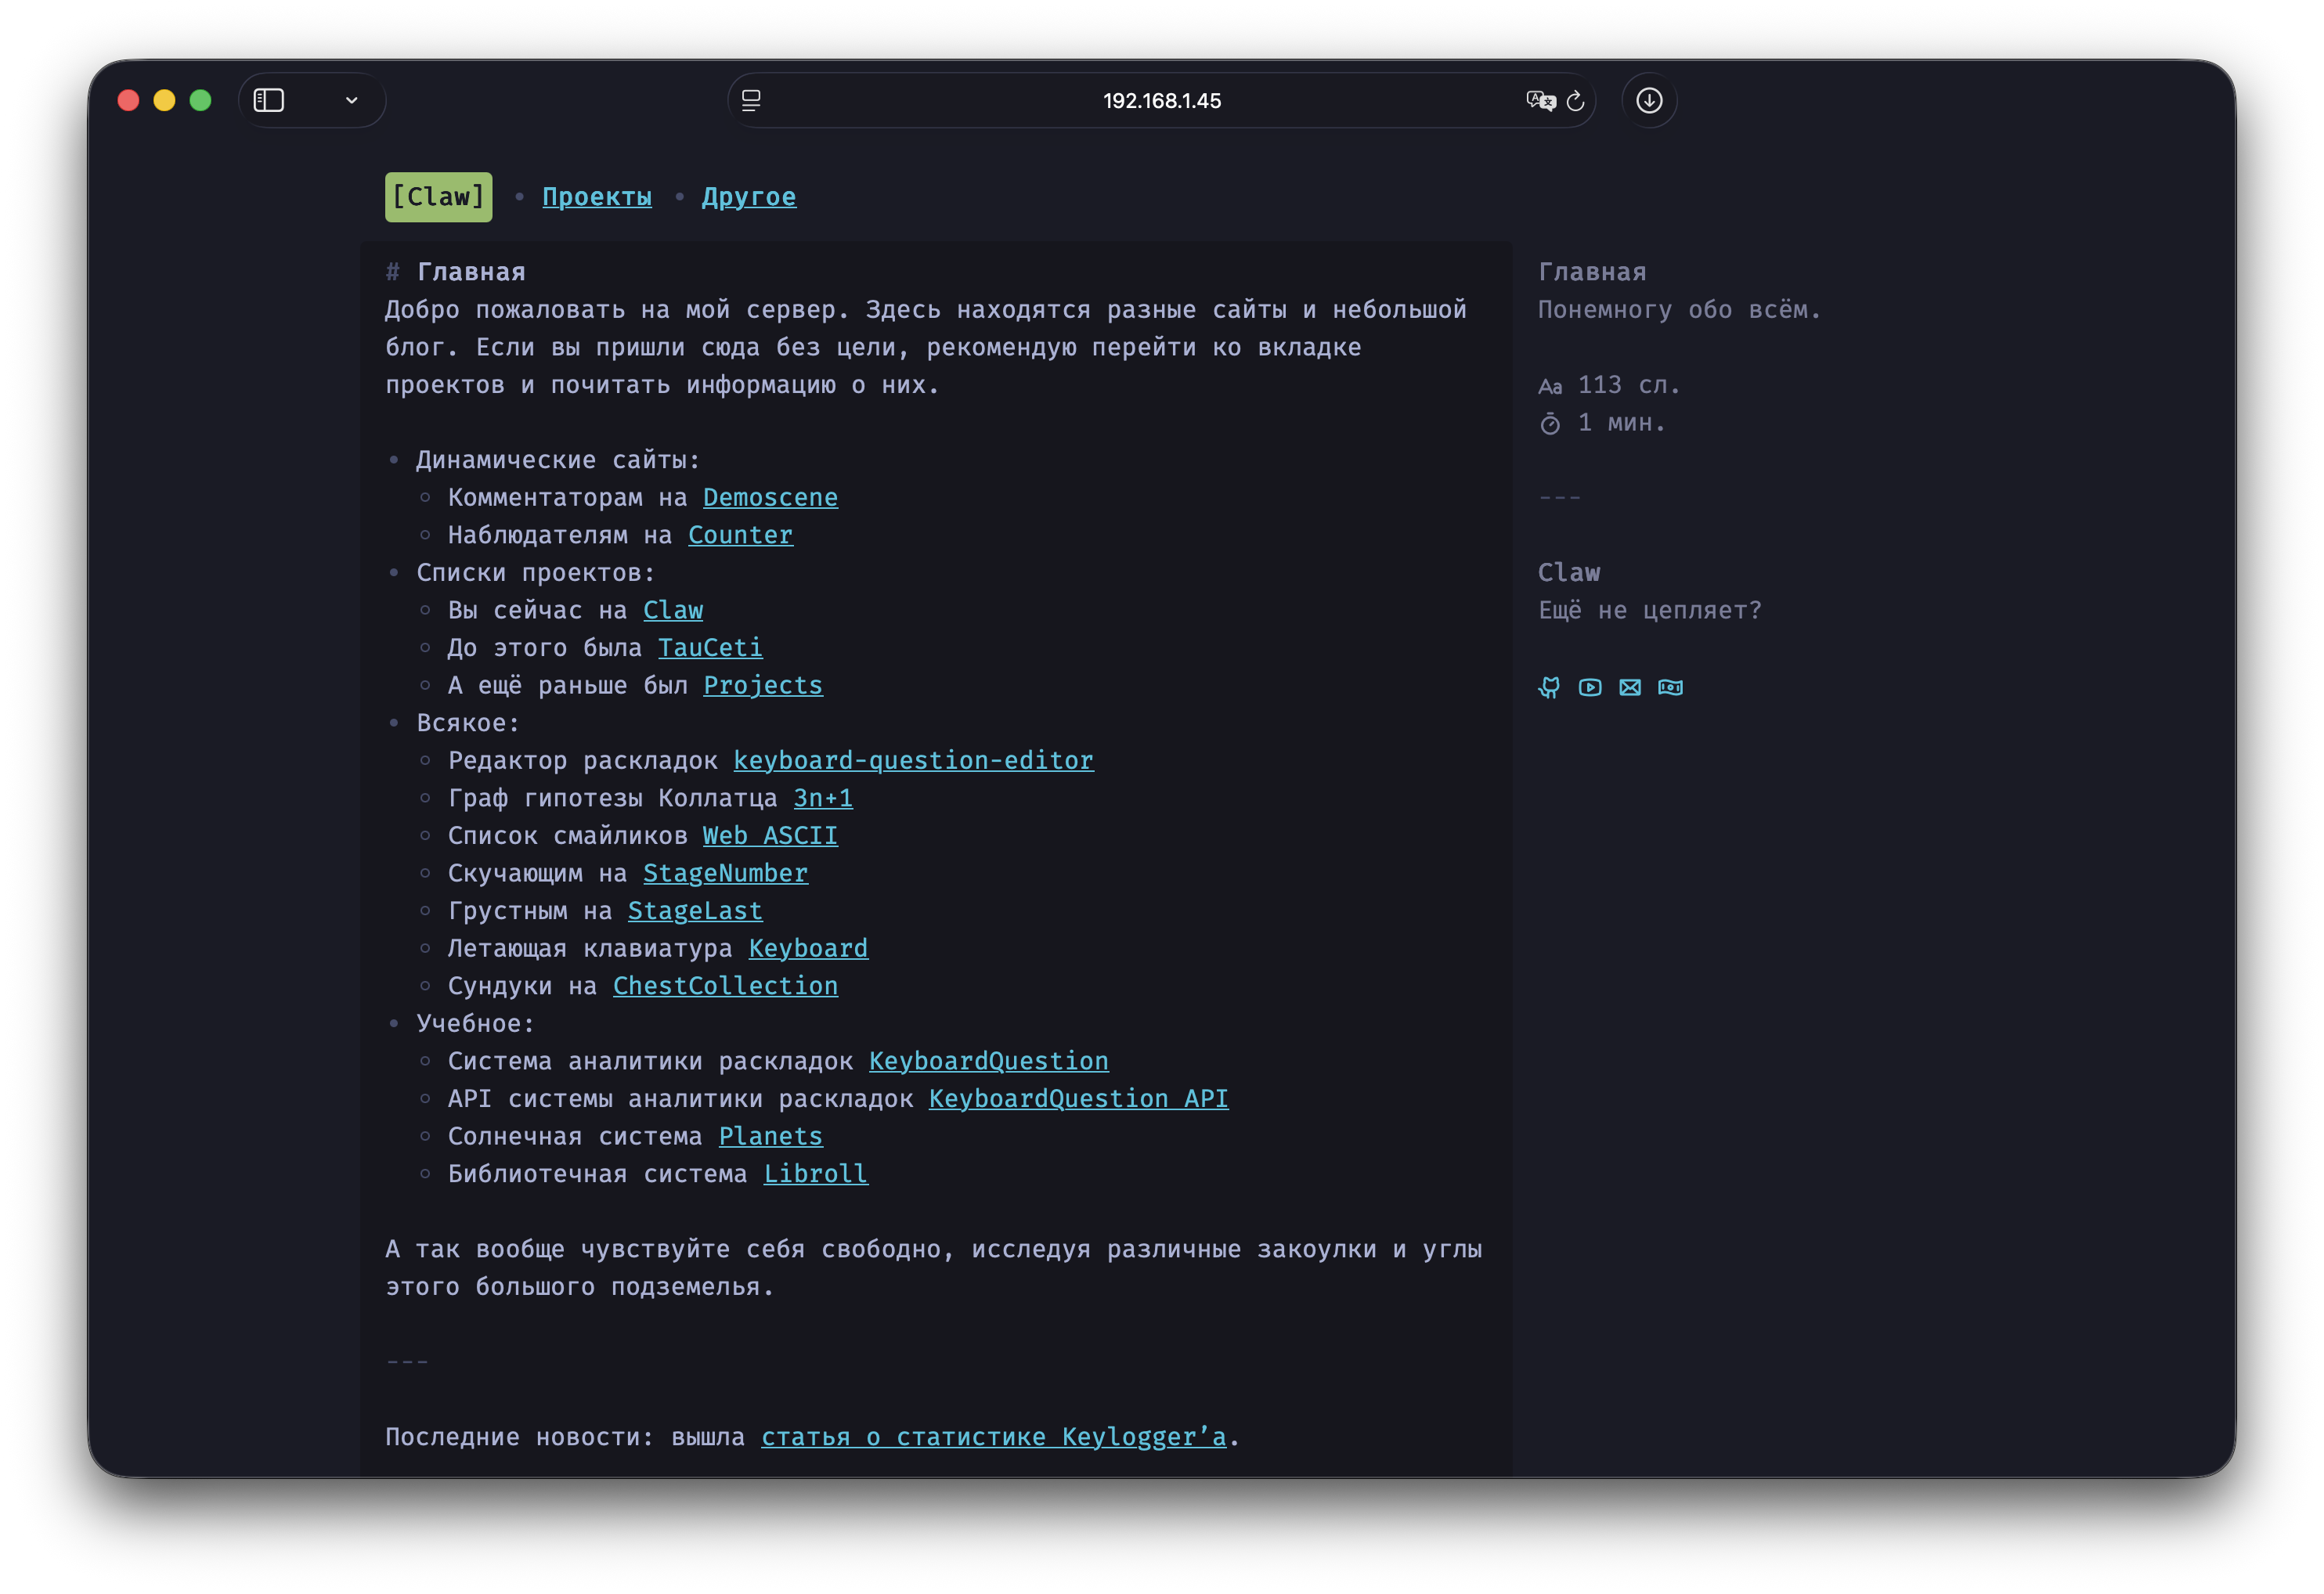Toggle the Safari sidebar

(269, 100)
